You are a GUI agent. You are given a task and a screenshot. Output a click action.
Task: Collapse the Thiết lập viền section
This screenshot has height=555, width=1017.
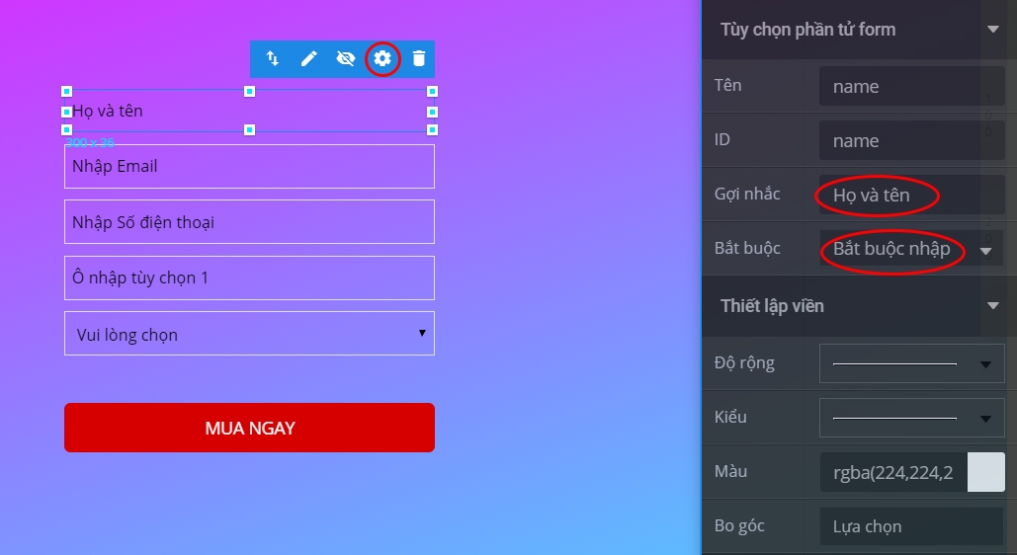coord(993,306)
